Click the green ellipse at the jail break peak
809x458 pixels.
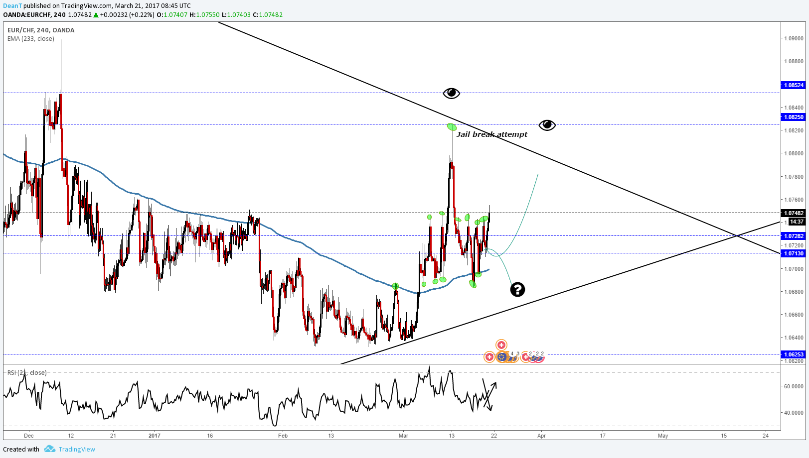click(452, 127)
